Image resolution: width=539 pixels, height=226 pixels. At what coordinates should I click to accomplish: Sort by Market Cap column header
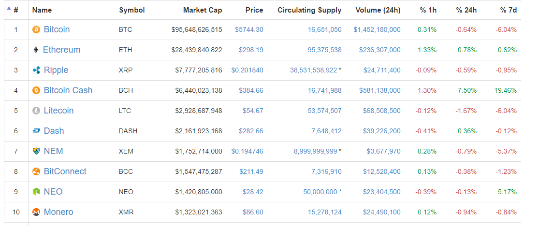[203, 10]
